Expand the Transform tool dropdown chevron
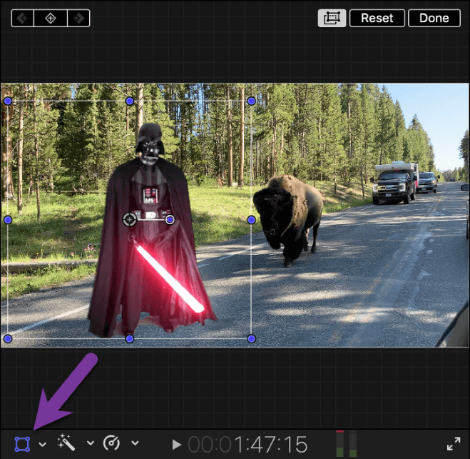This screenshot has height=459, width=470. [42, 444]
